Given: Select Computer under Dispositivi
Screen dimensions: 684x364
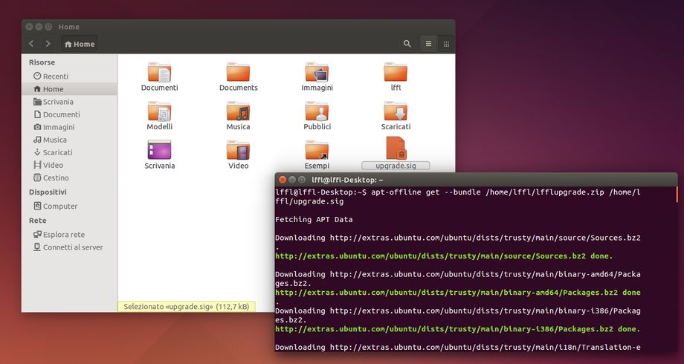Looking at the screenshot, I should point(59,206).
